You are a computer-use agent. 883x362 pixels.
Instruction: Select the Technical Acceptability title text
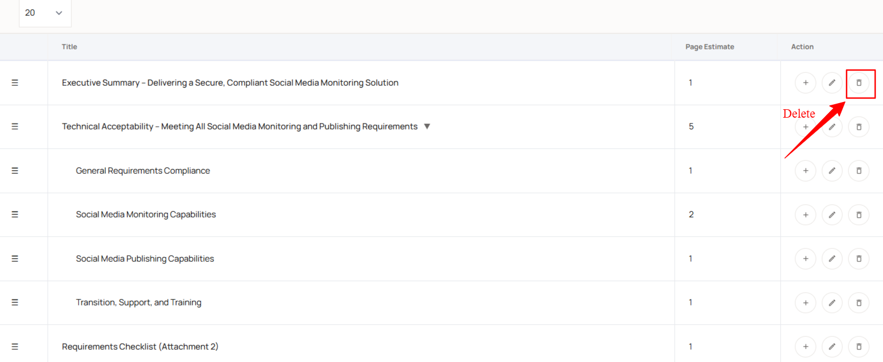tap(240, 127)
